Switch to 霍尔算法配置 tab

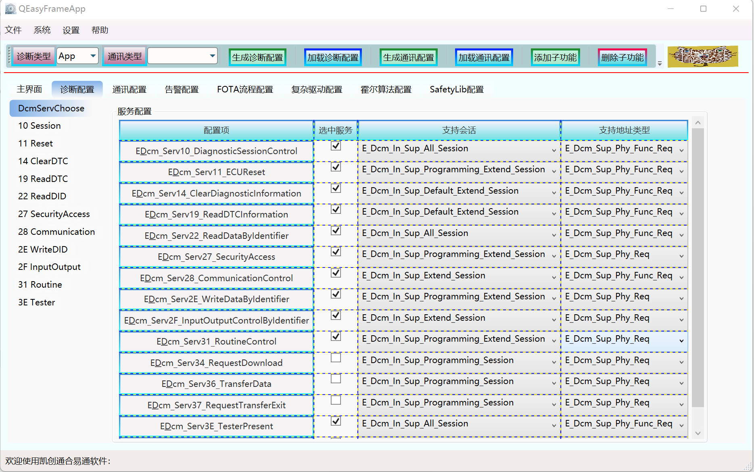(386, 89)
